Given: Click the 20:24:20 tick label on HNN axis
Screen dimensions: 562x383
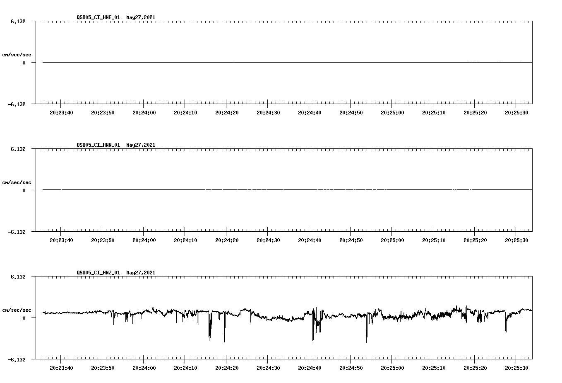Looking at the screenshot, I should click(x=227, y=240).
